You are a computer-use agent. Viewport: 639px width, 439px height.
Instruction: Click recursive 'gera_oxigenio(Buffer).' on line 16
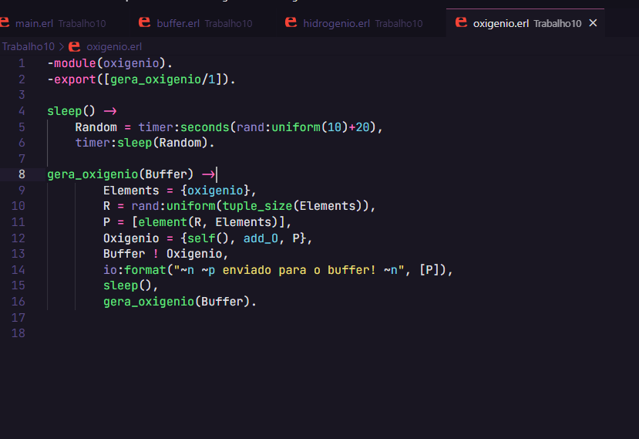click(x=180, y=302)
